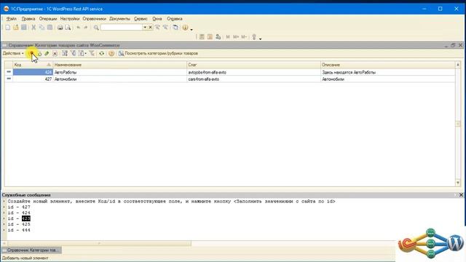Click the Paste clipboard icon

(50, 28)
